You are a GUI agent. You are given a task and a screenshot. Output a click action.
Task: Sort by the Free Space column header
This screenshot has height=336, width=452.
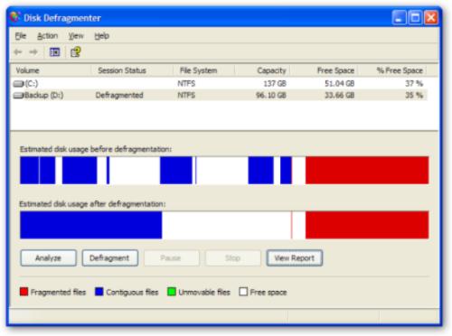coord(324,70)
